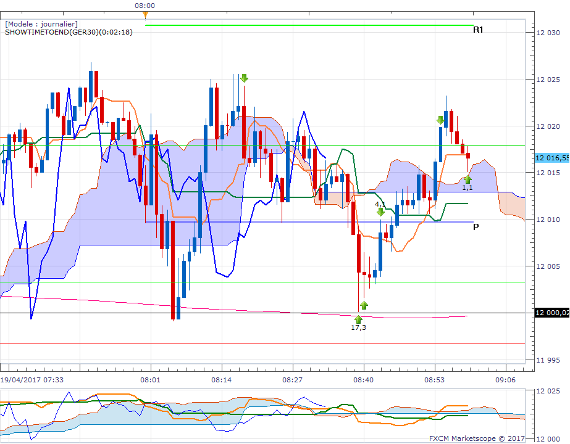The image size is (570, 444).
Task: Click the 12 005 price axis label
Action: 548,266
